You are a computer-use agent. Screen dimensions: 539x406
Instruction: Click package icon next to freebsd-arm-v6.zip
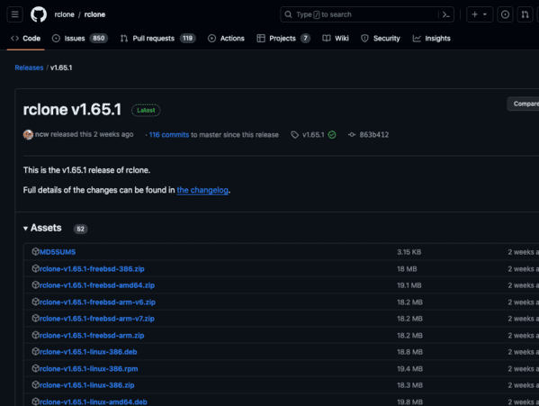[35, 302]
